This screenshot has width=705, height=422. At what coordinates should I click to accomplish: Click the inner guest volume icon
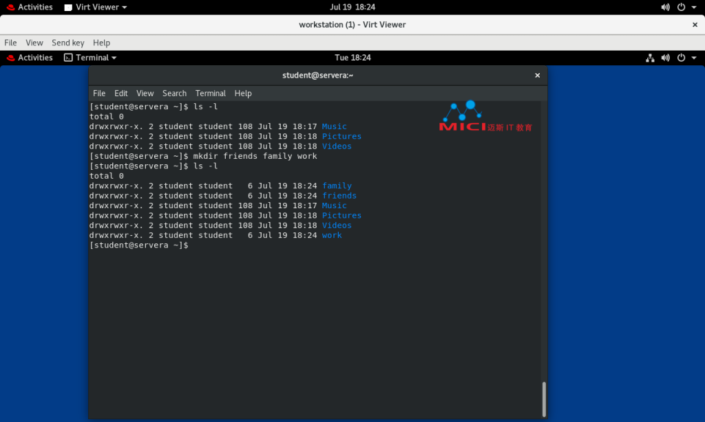[x=665, y=58]
